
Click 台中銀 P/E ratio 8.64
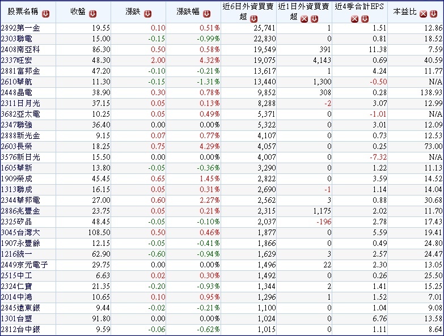pyautogui.click(x=435, y=329)
